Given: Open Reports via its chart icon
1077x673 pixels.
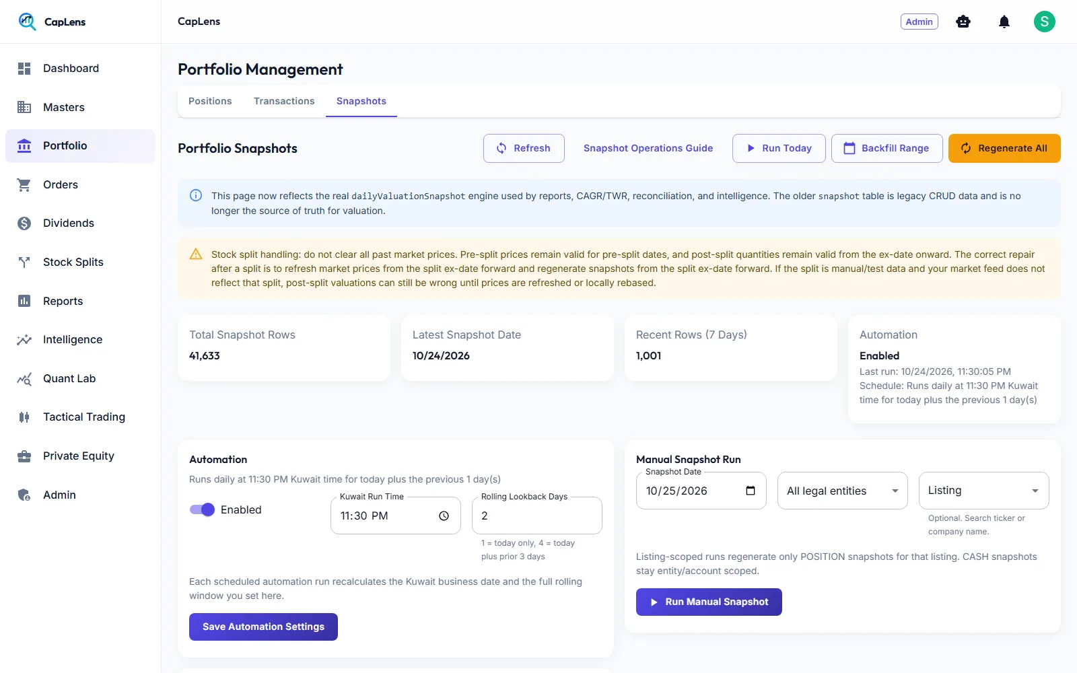Looking at the screenshot, I should coord(24,301).
